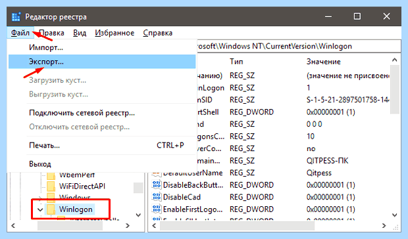Click the DisableBackButton DWORD value icon
The width and height of the screenshot is (408, 239).
tap(157, 185)
